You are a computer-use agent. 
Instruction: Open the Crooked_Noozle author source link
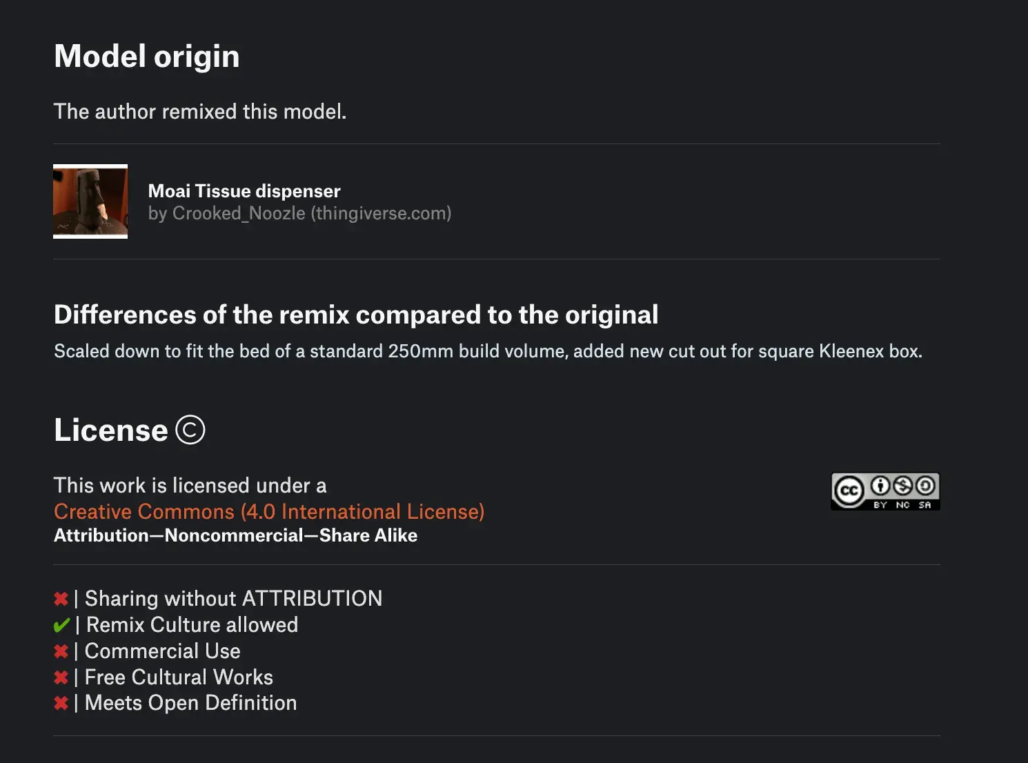tap(300, 213)
